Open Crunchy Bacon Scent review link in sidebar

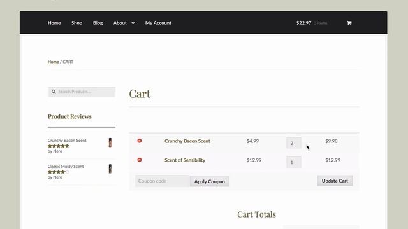point(67,140)
